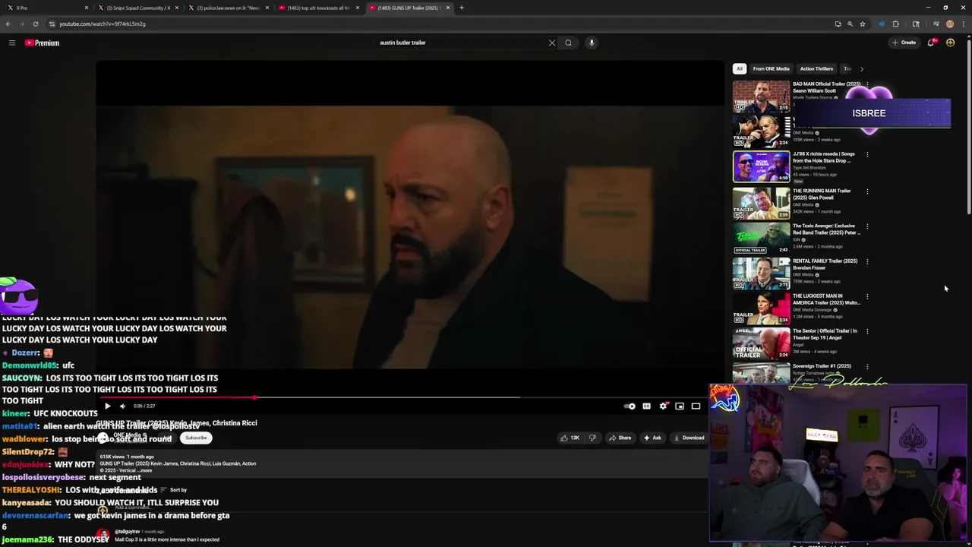
Task: Subscribe to the ONE Media channel
Action: coord(195,438)
